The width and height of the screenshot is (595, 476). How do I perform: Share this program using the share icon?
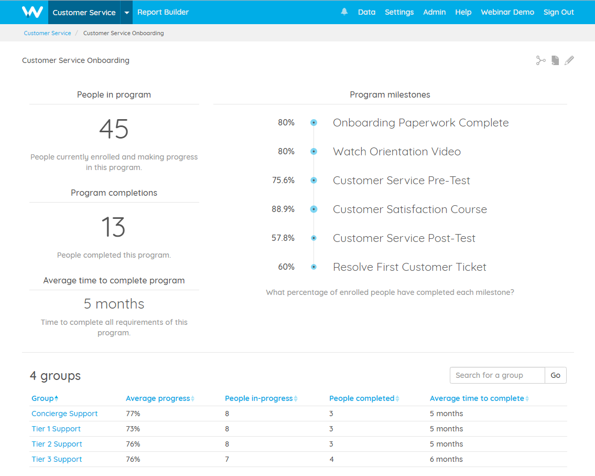tap(540, 60)
